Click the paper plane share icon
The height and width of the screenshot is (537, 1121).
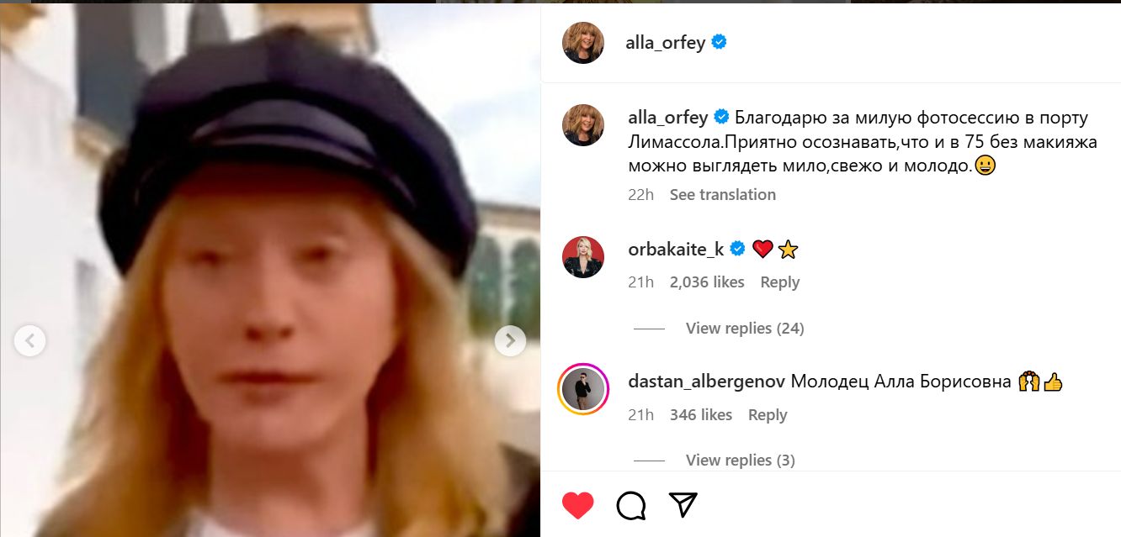pyautogui.click(x=683, y=503)
